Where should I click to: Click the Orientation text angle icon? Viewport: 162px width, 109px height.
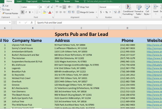[70, 7]
